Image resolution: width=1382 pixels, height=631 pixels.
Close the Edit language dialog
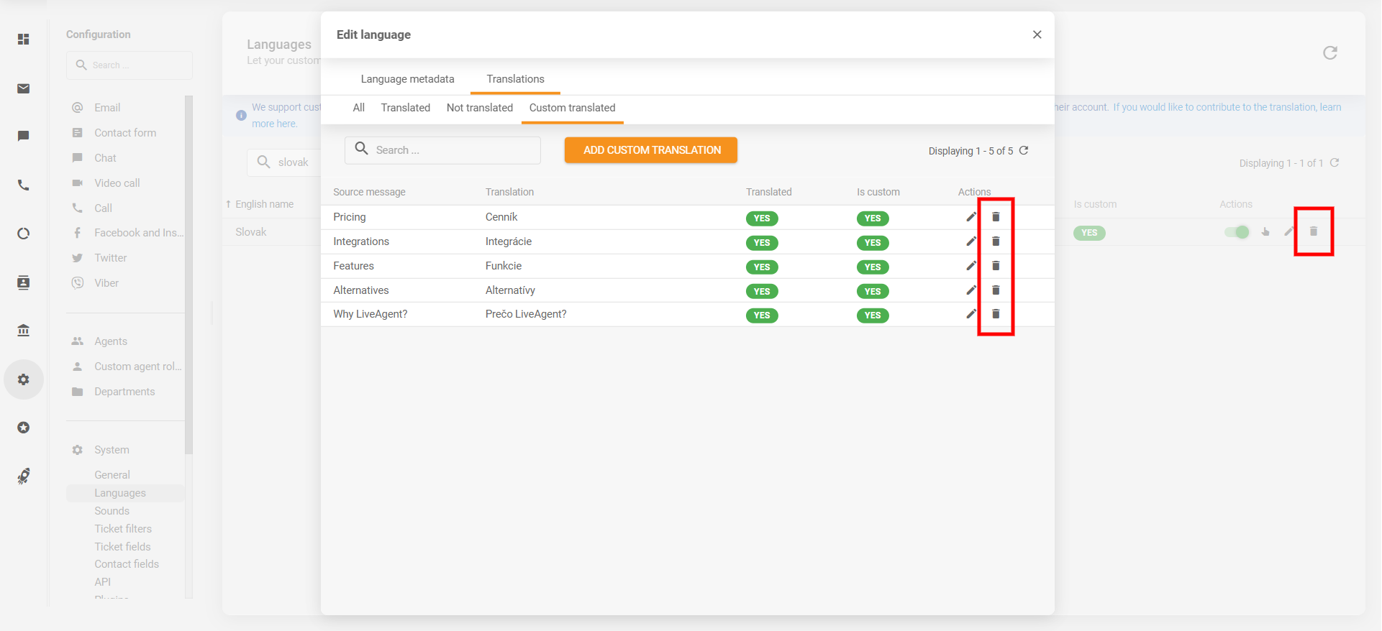1037,34
